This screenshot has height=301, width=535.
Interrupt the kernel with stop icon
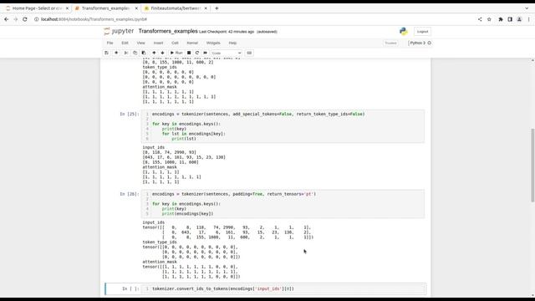(189, 53)
